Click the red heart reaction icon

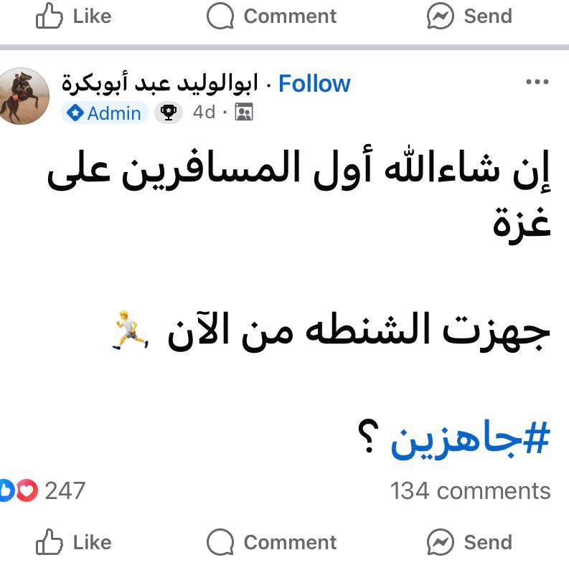coord(26,491)
